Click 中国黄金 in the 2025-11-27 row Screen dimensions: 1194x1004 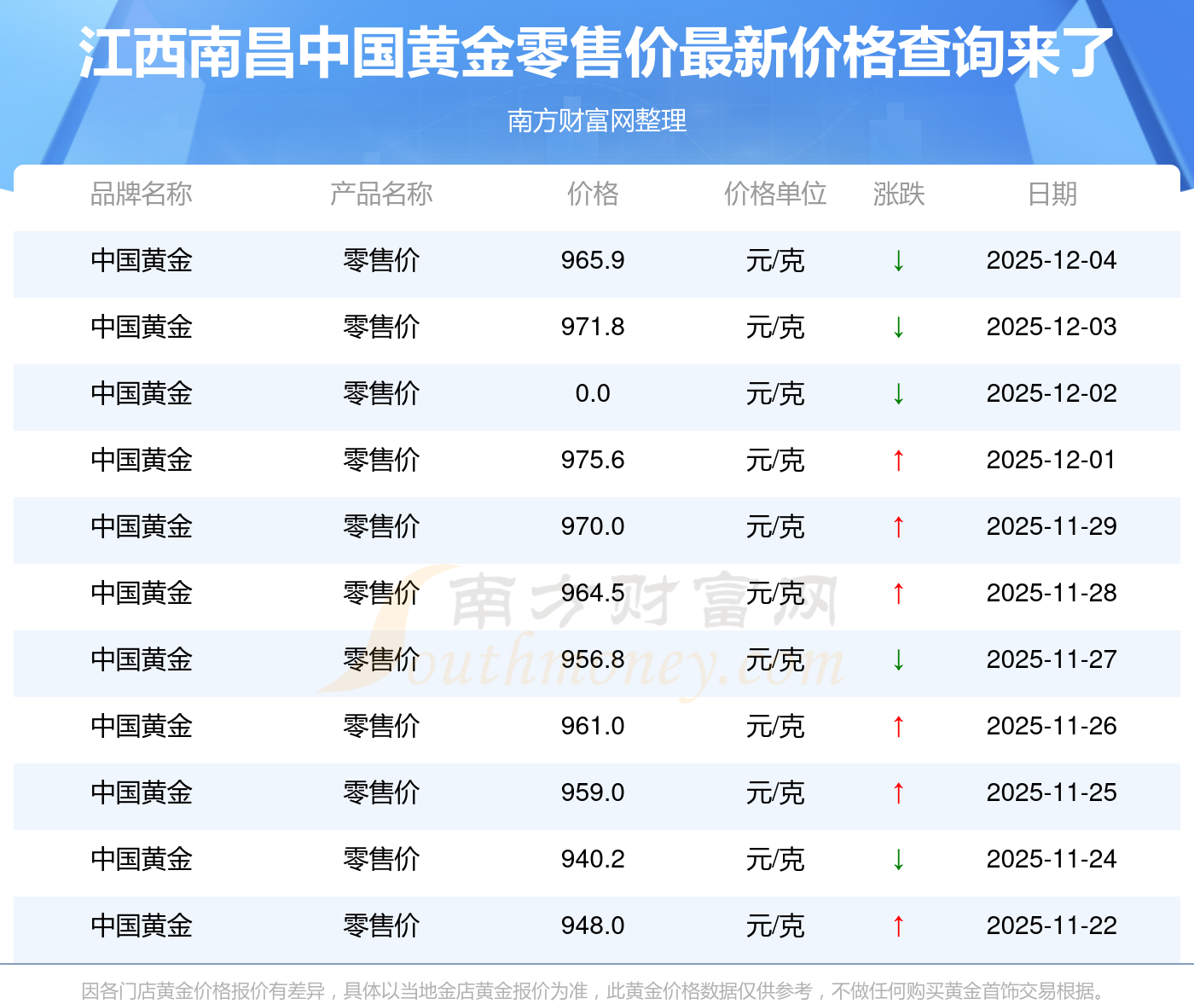[142, 660]
